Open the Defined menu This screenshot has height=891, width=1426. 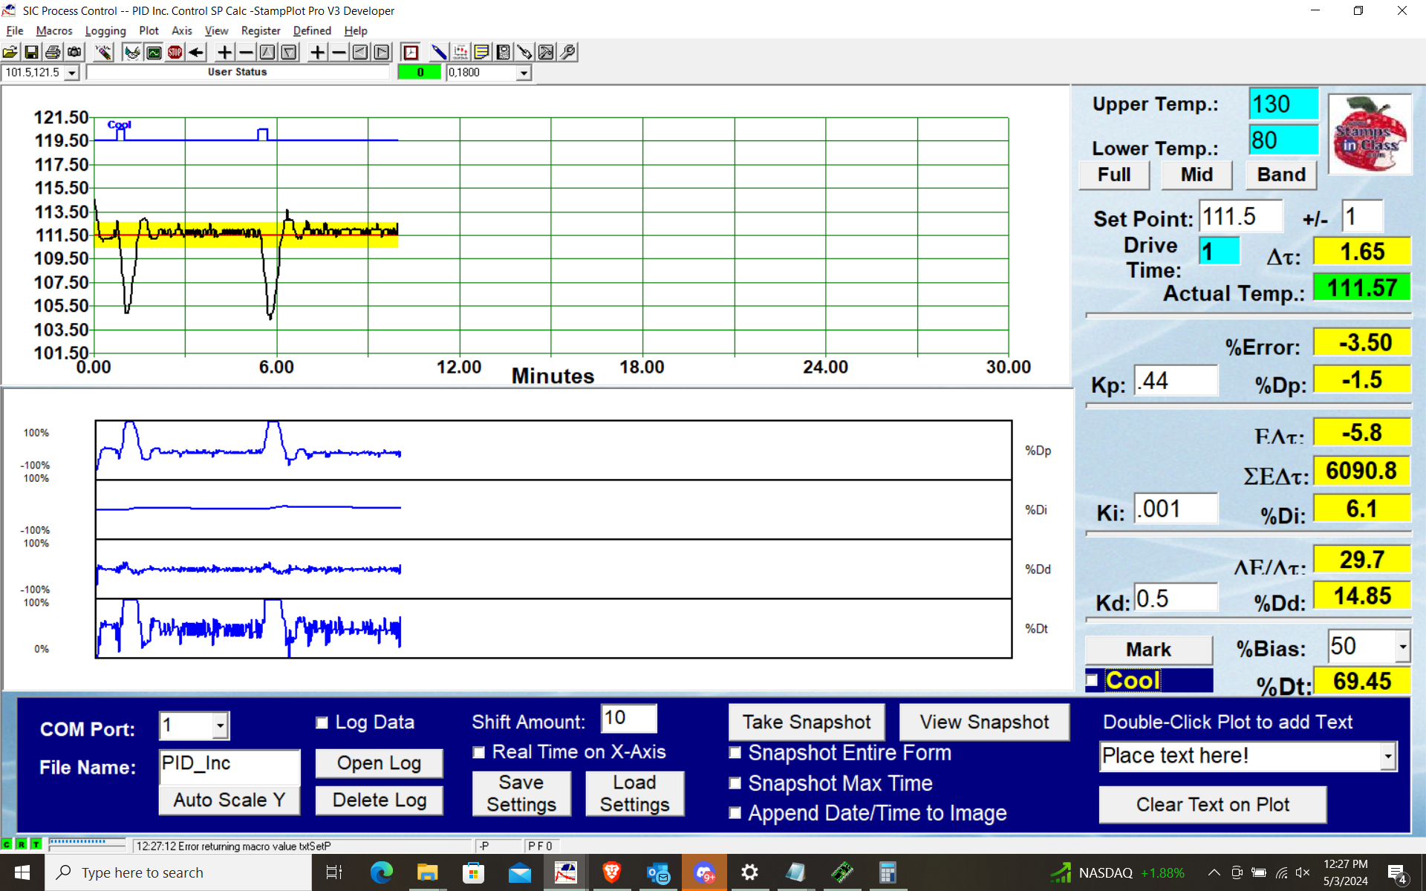click(x=312, y=30)
